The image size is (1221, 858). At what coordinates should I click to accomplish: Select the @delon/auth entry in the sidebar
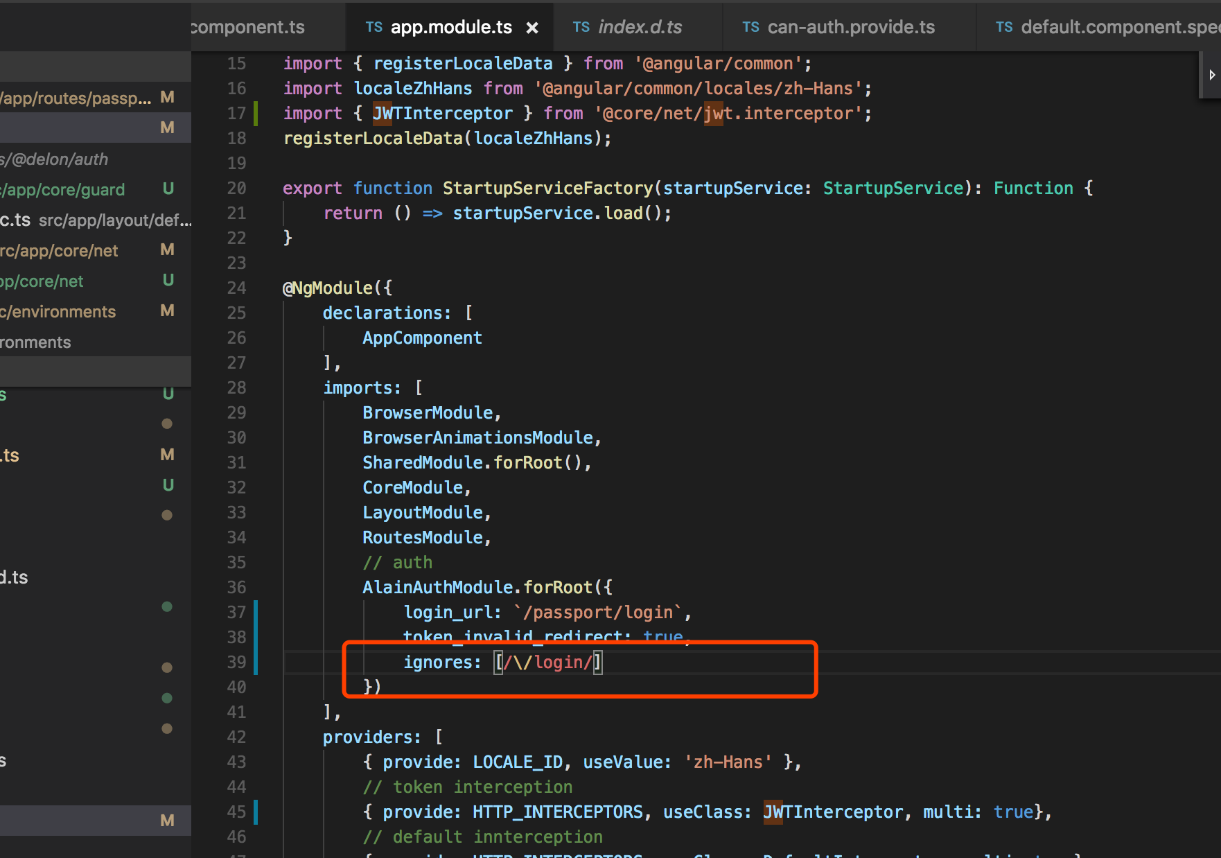click(x=55, y=159)
